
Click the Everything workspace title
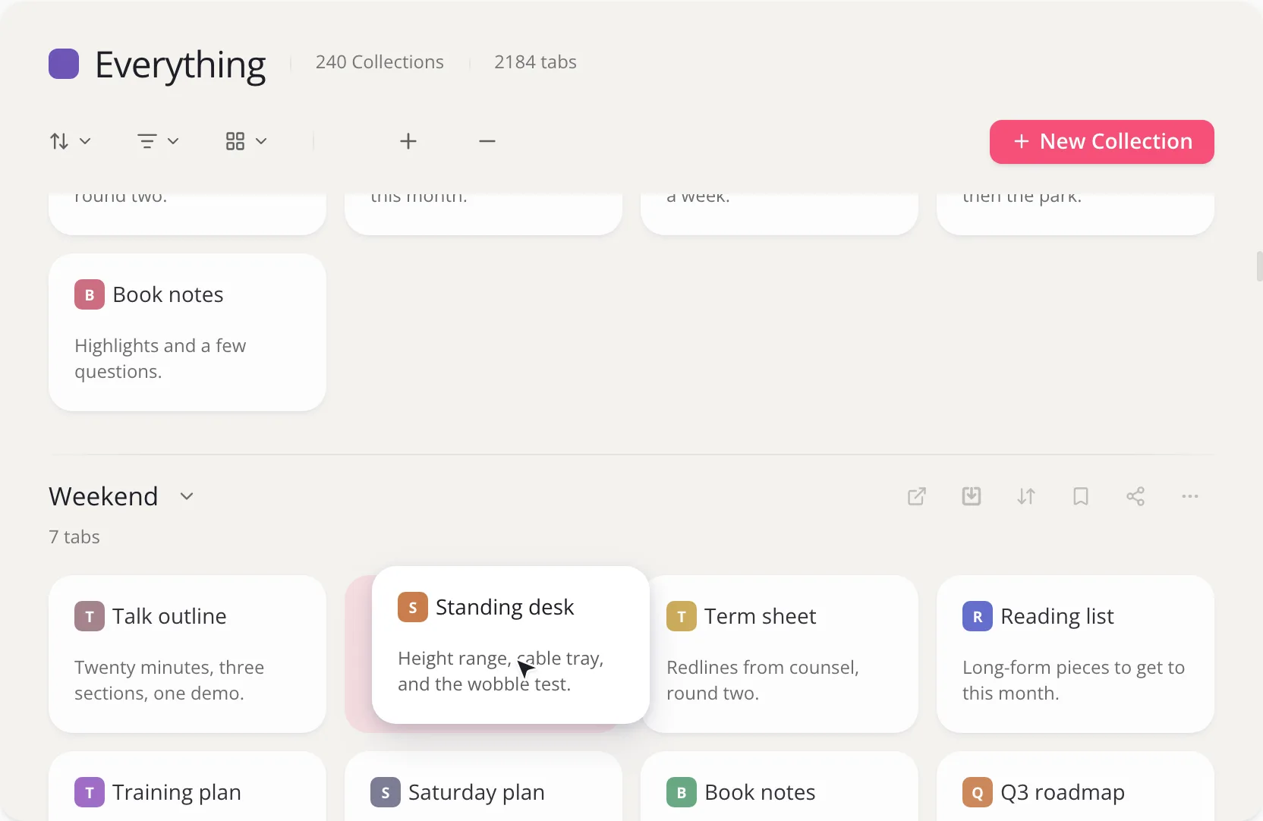pyautogui.click(x=180, y=65)
